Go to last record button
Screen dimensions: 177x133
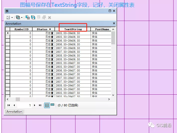[40, 105]
